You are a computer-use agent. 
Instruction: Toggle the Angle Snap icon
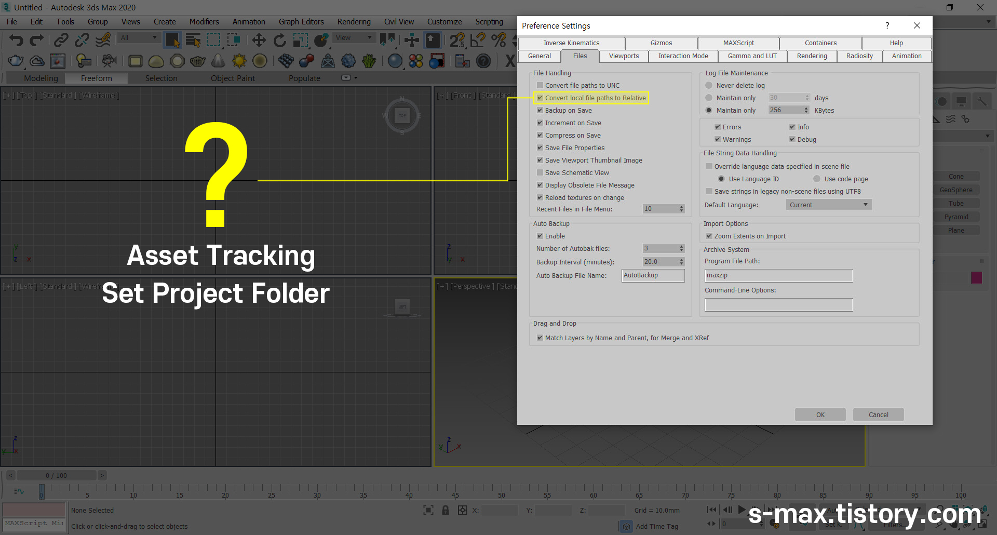coord(478,40)
